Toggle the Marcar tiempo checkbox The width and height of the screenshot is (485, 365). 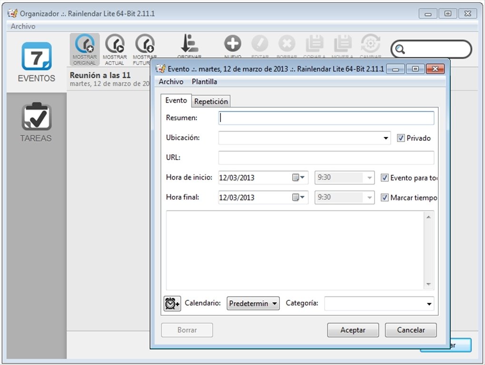[385, 197]
